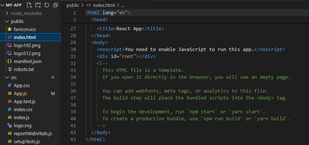Click the 'React App' title text
The width and height of the screenshot is (309, 145).
(x=129, y=29)
